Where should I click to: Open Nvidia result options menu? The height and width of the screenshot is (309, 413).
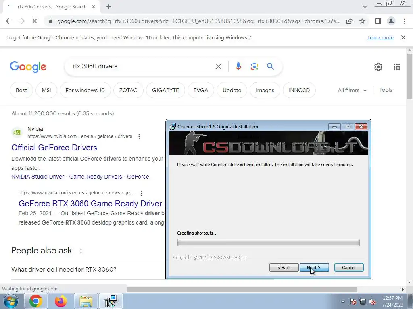click(x=139, y=136)
